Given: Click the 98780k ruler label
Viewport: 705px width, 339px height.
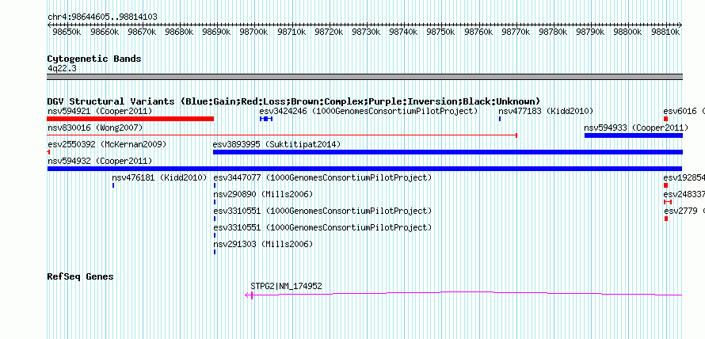Looking at the screenshot, I should (553, 32).
